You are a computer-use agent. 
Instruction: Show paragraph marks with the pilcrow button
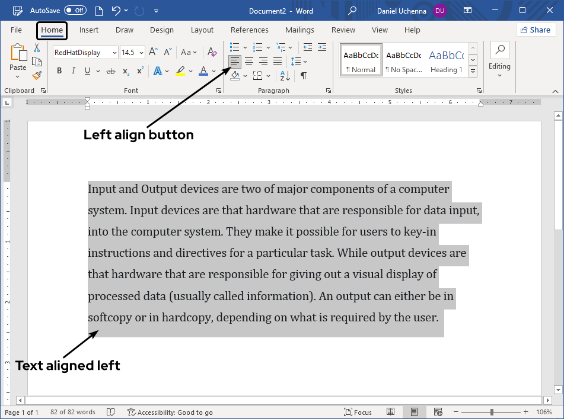click(x=304, y=75)
